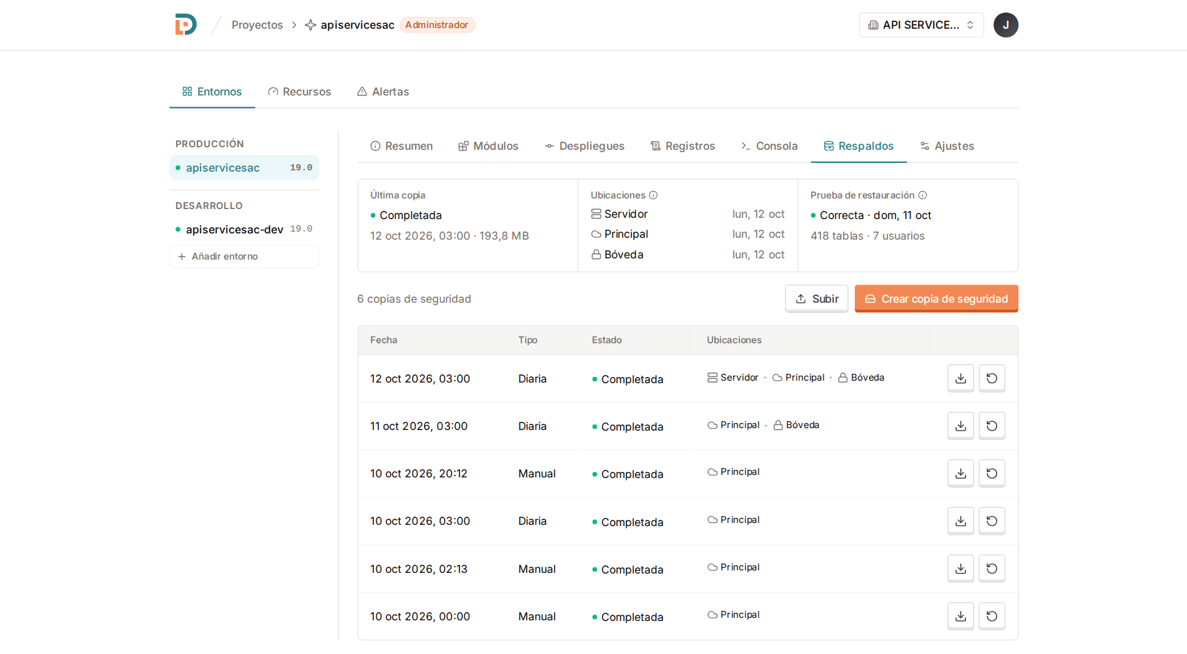1187x654 pixels.
Task: Open the API SERVICE organization switcher
Action: point(921,25)
